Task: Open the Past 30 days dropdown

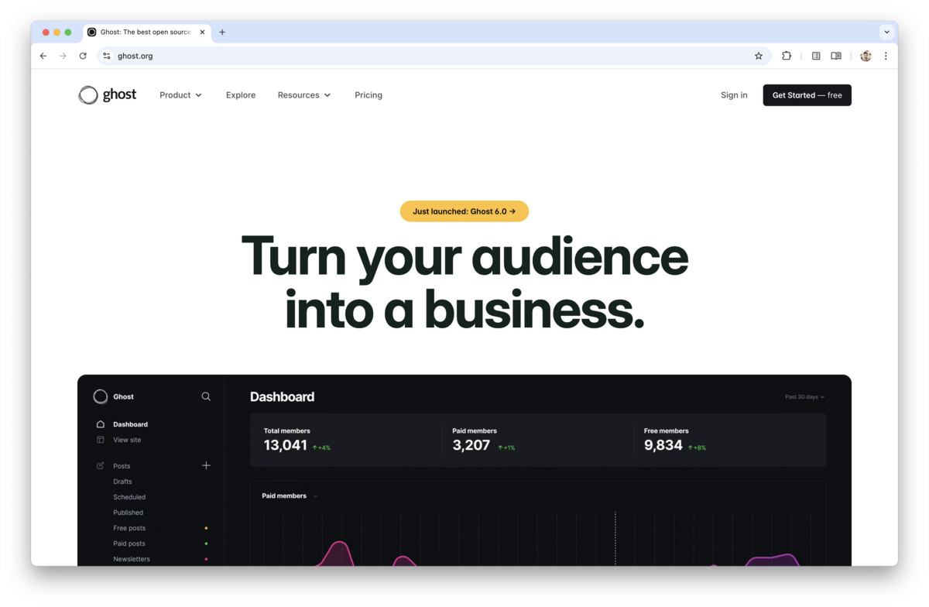Action: (804, 397)
